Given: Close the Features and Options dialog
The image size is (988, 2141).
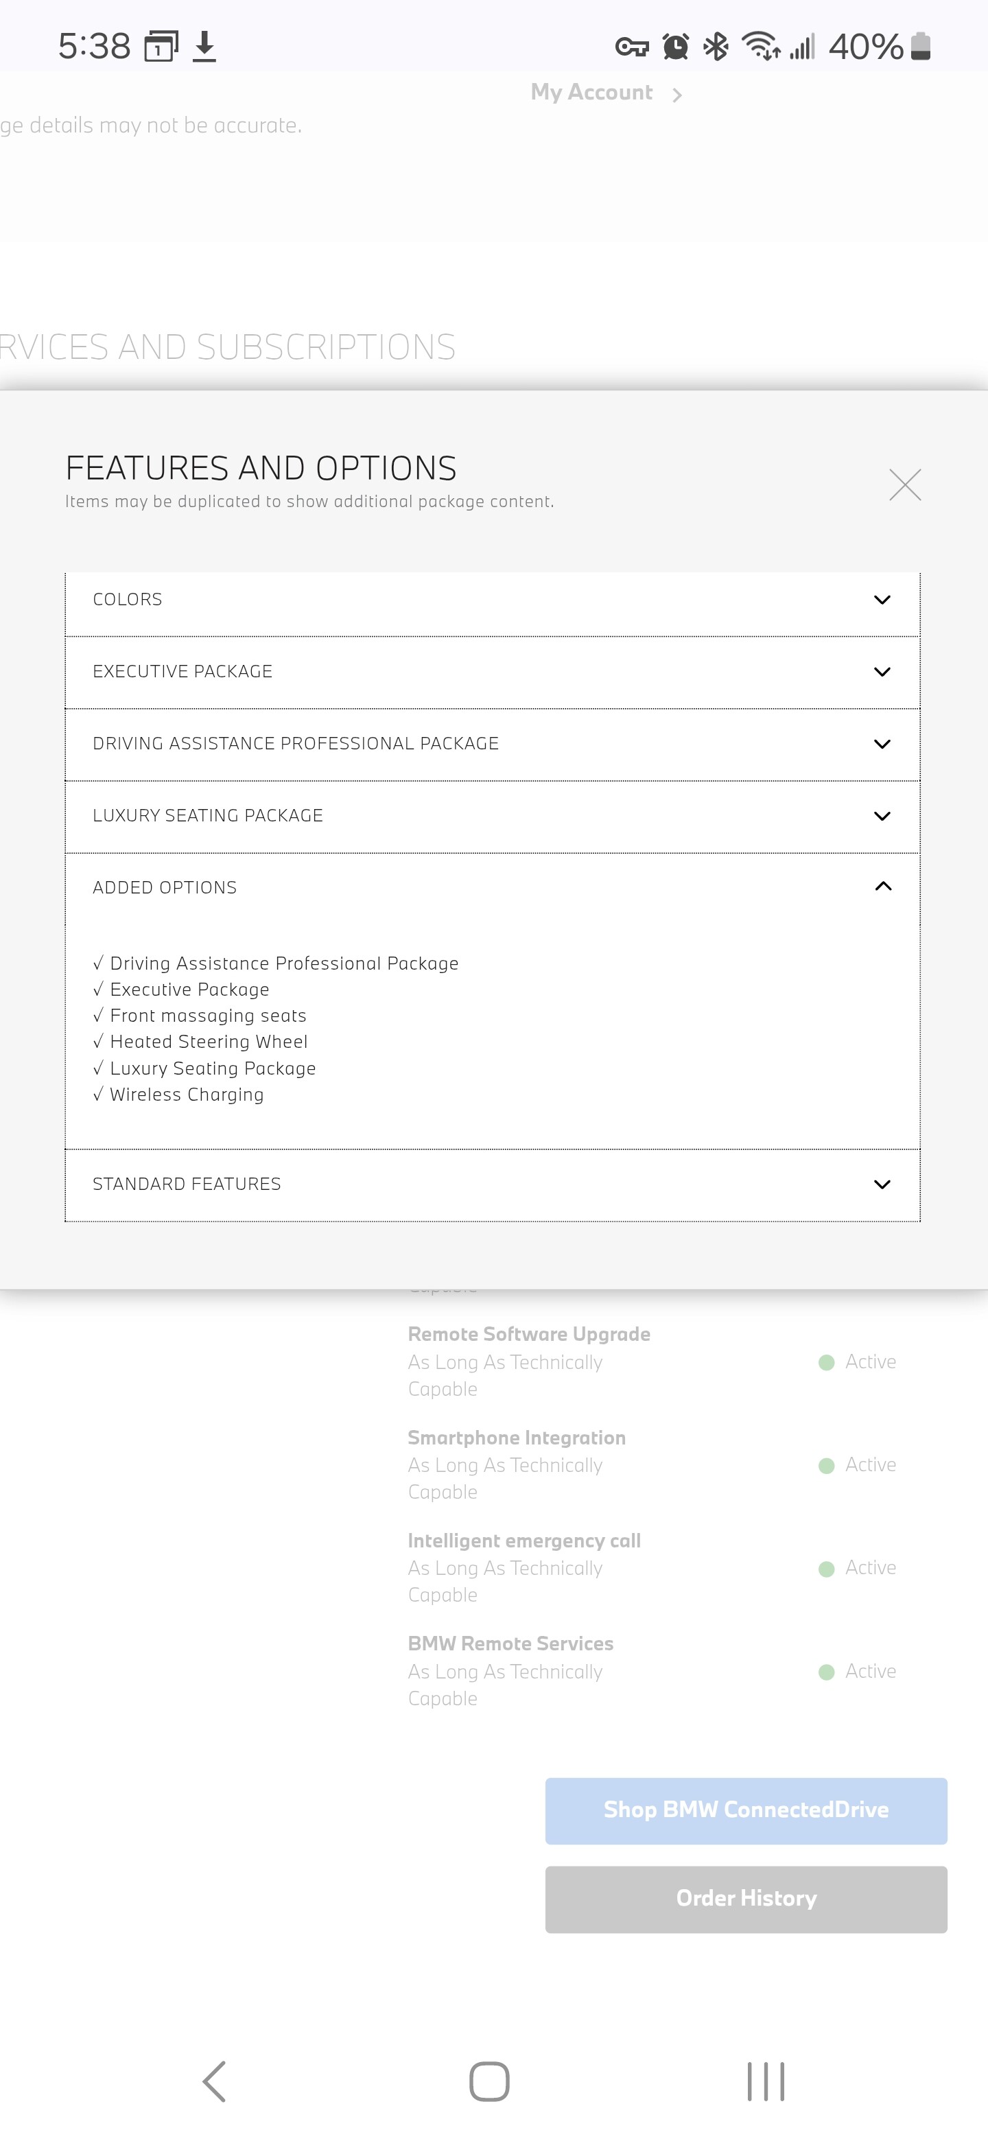Looking at the screenshot, I should click(904, 484).
